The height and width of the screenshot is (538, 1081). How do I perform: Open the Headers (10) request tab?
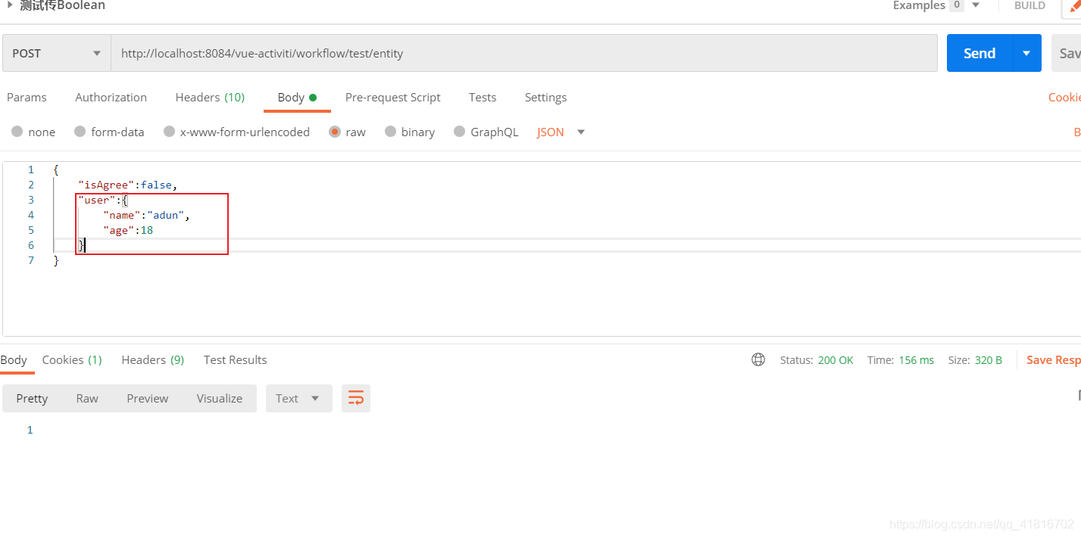[x=210, y=97]
